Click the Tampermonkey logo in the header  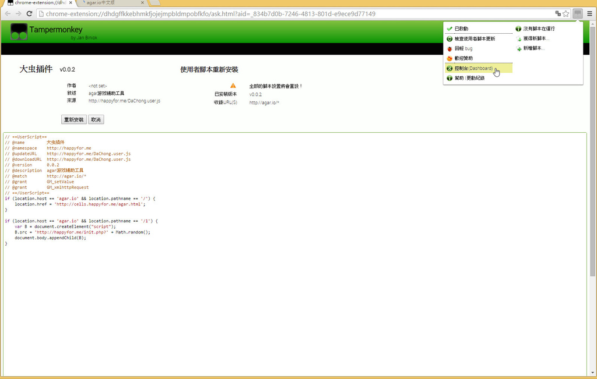tap(19, 31)
